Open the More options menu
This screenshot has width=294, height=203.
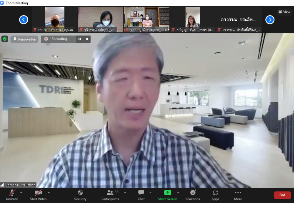pyautogui.click(x=238, y=195)
